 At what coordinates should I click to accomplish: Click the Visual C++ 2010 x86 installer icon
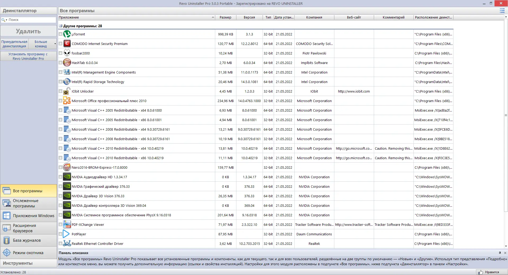coord(67,158)
